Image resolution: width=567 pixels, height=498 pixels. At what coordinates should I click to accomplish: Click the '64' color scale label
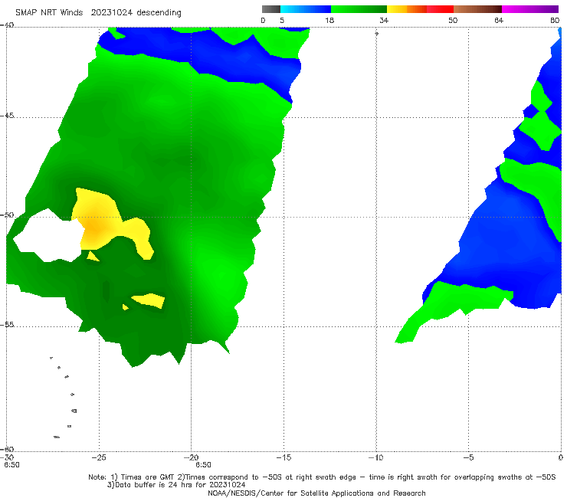[499, 20]
